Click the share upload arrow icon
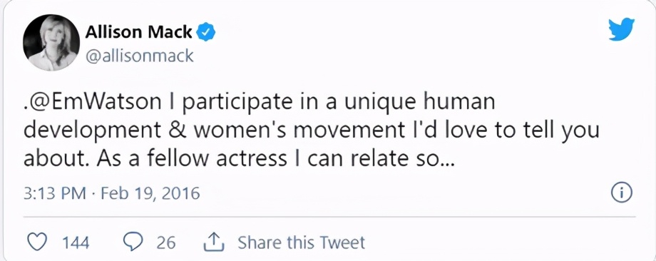The height and width of the screenshot is (261, 656). click(x=214, y=242)
